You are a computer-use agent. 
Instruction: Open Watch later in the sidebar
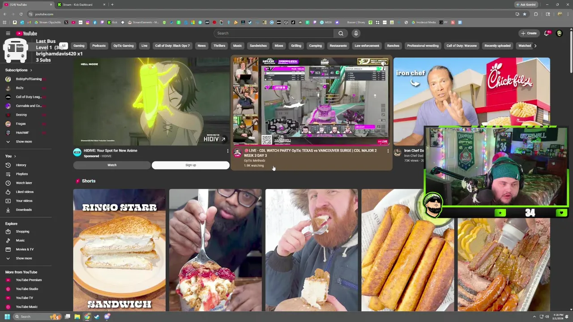(24, 183)
